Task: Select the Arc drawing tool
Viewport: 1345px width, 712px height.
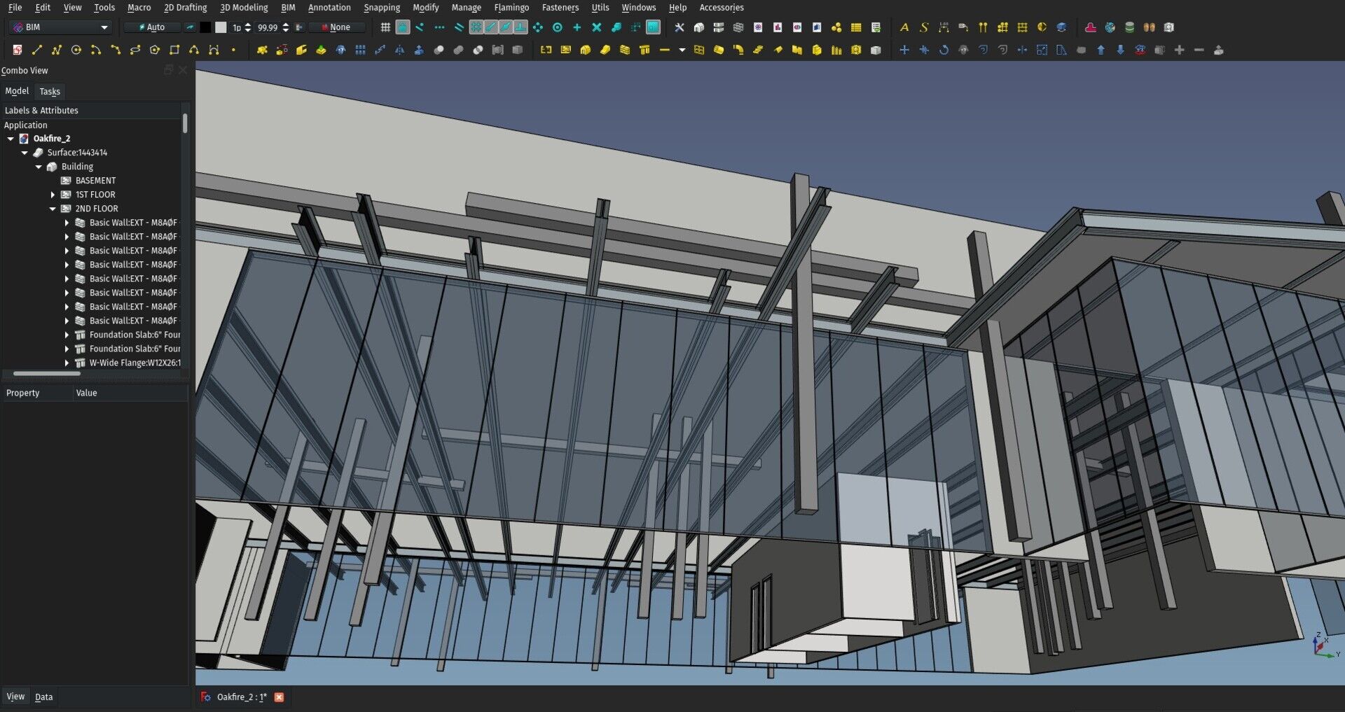Action: pyautogui.click(x=96, y=50)
